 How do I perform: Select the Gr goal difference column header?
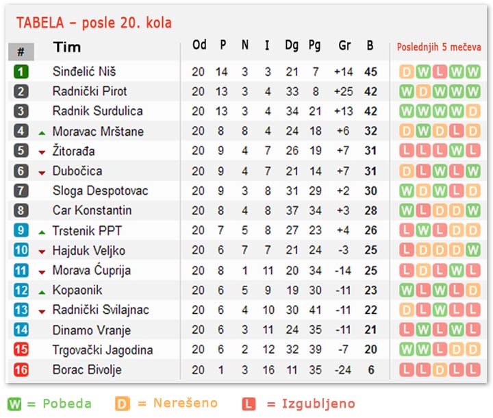pos(344,45)
